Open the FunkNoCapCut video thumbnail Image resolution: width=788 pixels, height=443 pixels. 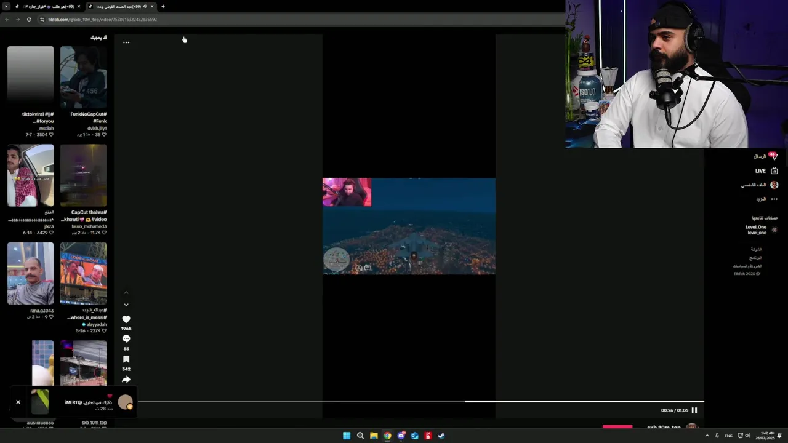(83, 77)
